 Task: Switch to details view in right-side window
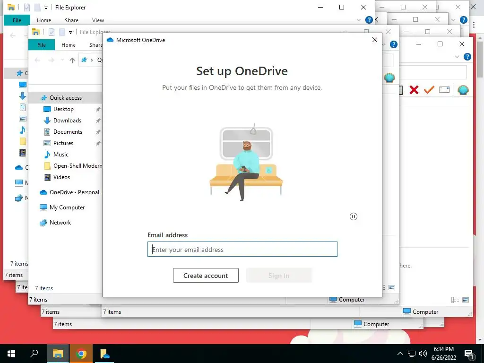455,300
